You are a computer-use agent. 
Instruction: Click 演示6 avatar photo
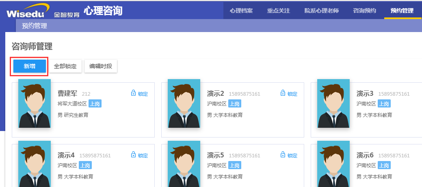tap(333, 164)
